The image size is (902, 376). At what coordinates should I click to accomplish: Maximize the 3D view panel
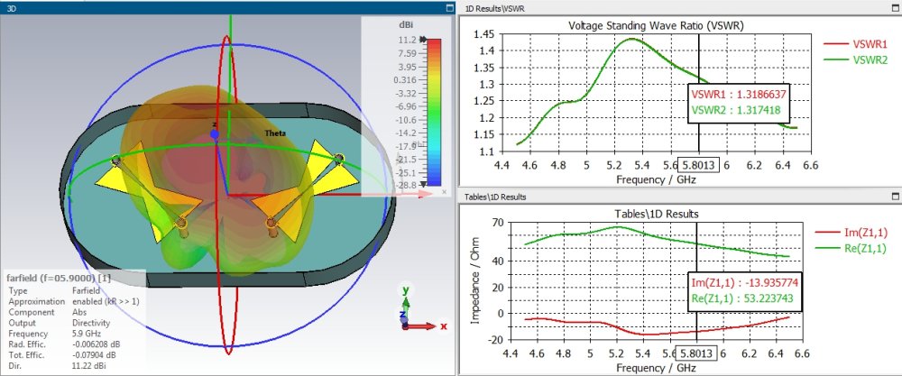(448, 7)
